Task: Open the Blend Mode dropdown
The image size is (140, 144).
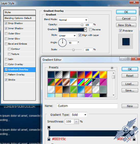Action: tap(73, 20)
